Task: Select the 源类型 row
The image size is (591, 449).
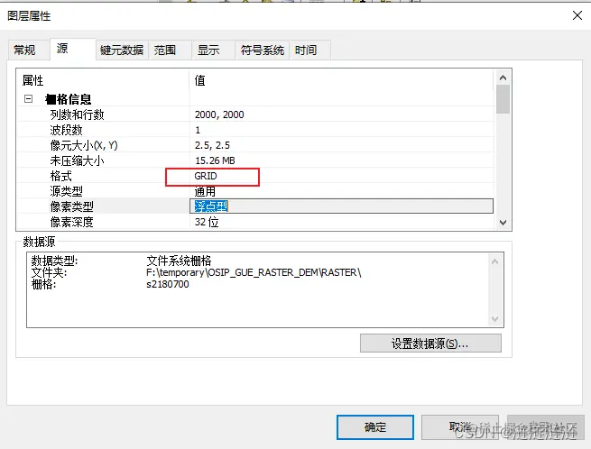Action: pos(255,191)
